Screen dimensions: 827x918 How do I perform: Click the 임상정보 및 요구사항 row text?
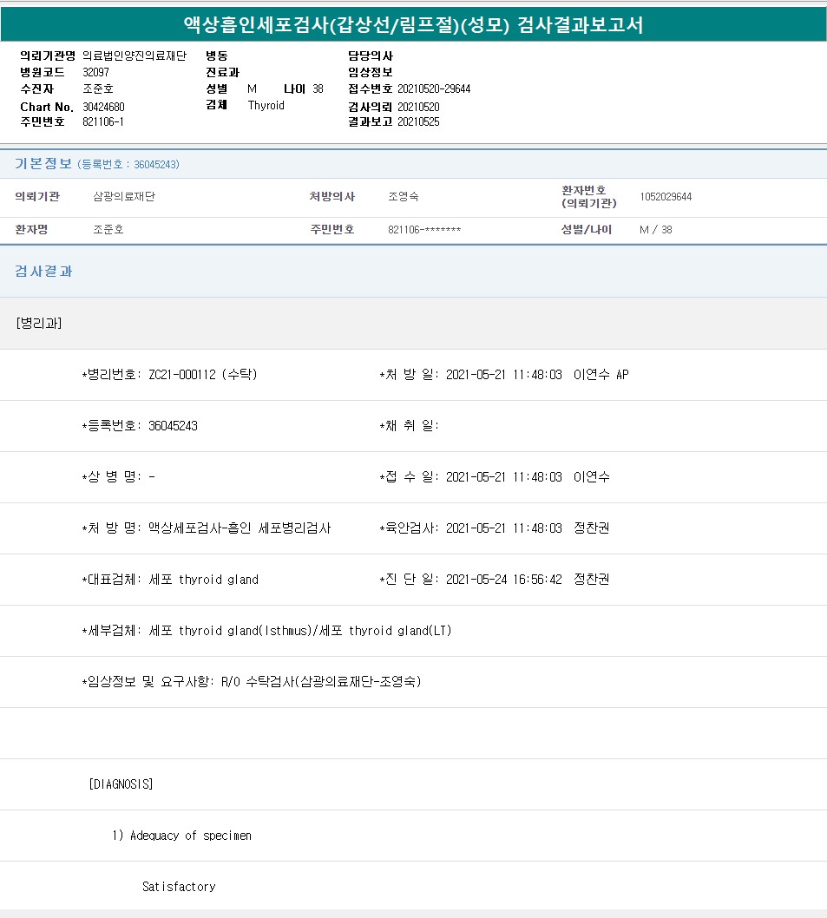click(x=252, y=682)
